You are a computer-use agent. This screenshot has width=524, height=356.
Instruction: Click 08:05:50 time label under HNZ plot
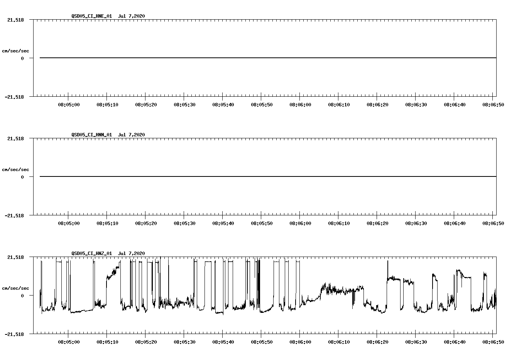262,342
